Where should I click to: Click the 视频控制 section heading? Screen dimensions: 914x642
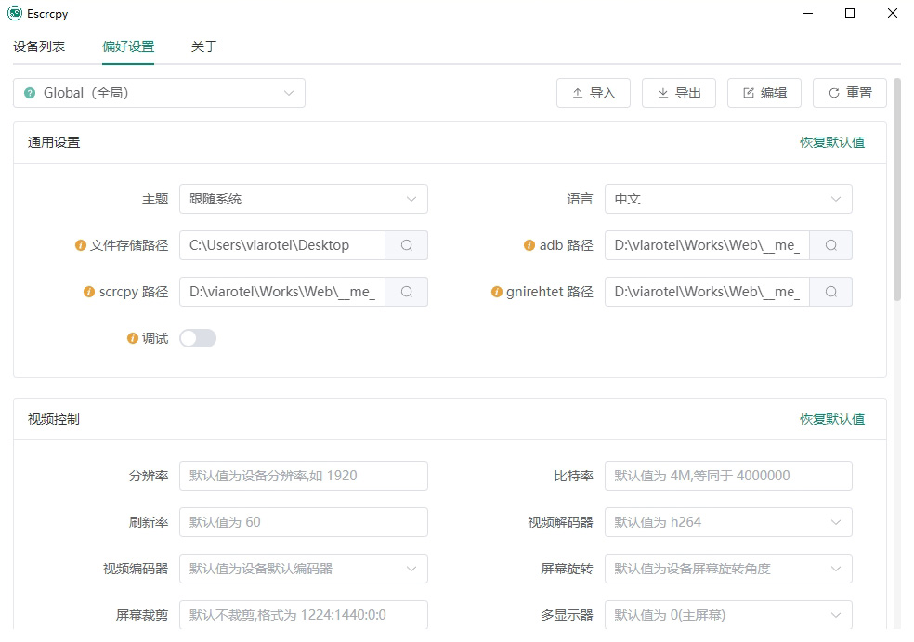pyautogui.click(x=54, y=419)
